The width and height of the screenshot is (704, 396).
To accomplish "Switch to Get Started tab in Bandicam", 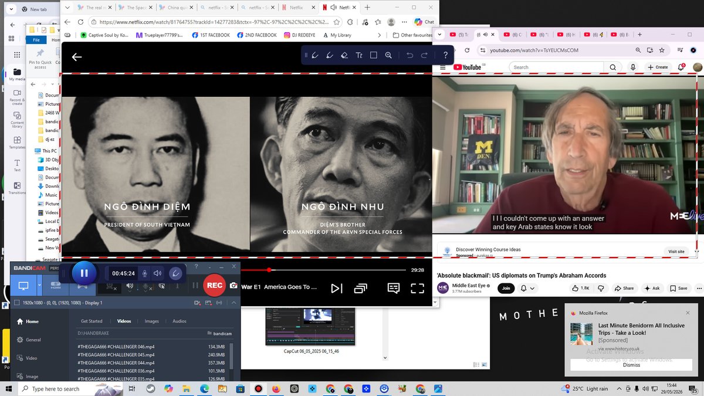I will point(92,321).
